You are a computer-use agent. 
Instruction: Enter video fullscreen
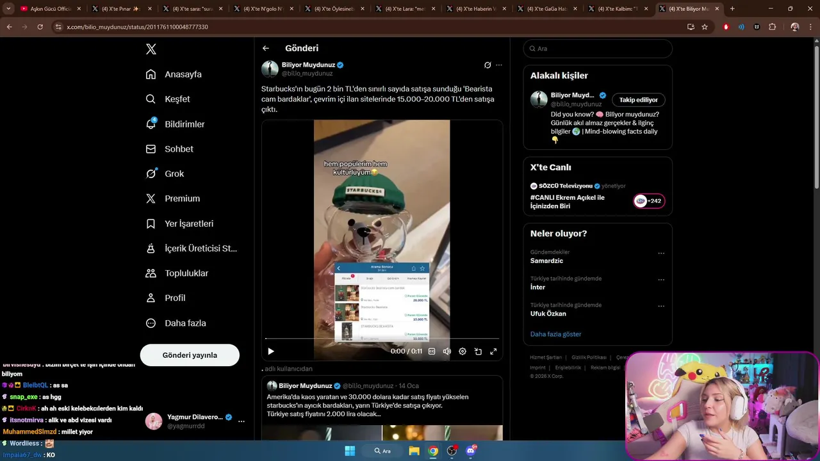click(493, 351)
